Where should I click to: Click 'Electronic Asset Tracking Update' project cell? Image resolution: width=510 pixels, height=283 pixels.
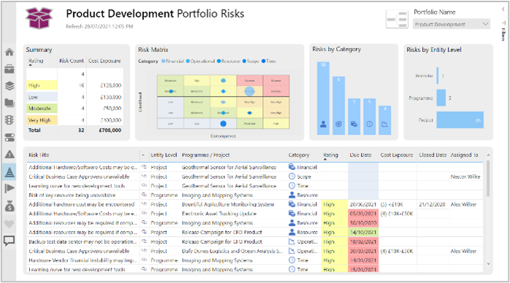coord(219,214)
